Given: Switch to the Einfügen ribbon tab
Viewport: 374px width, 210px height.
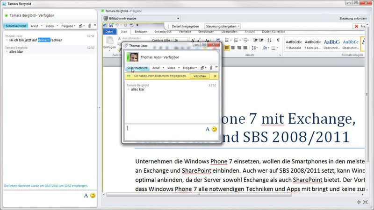Looking at the screenshot, I should click(x=141, y=31).
